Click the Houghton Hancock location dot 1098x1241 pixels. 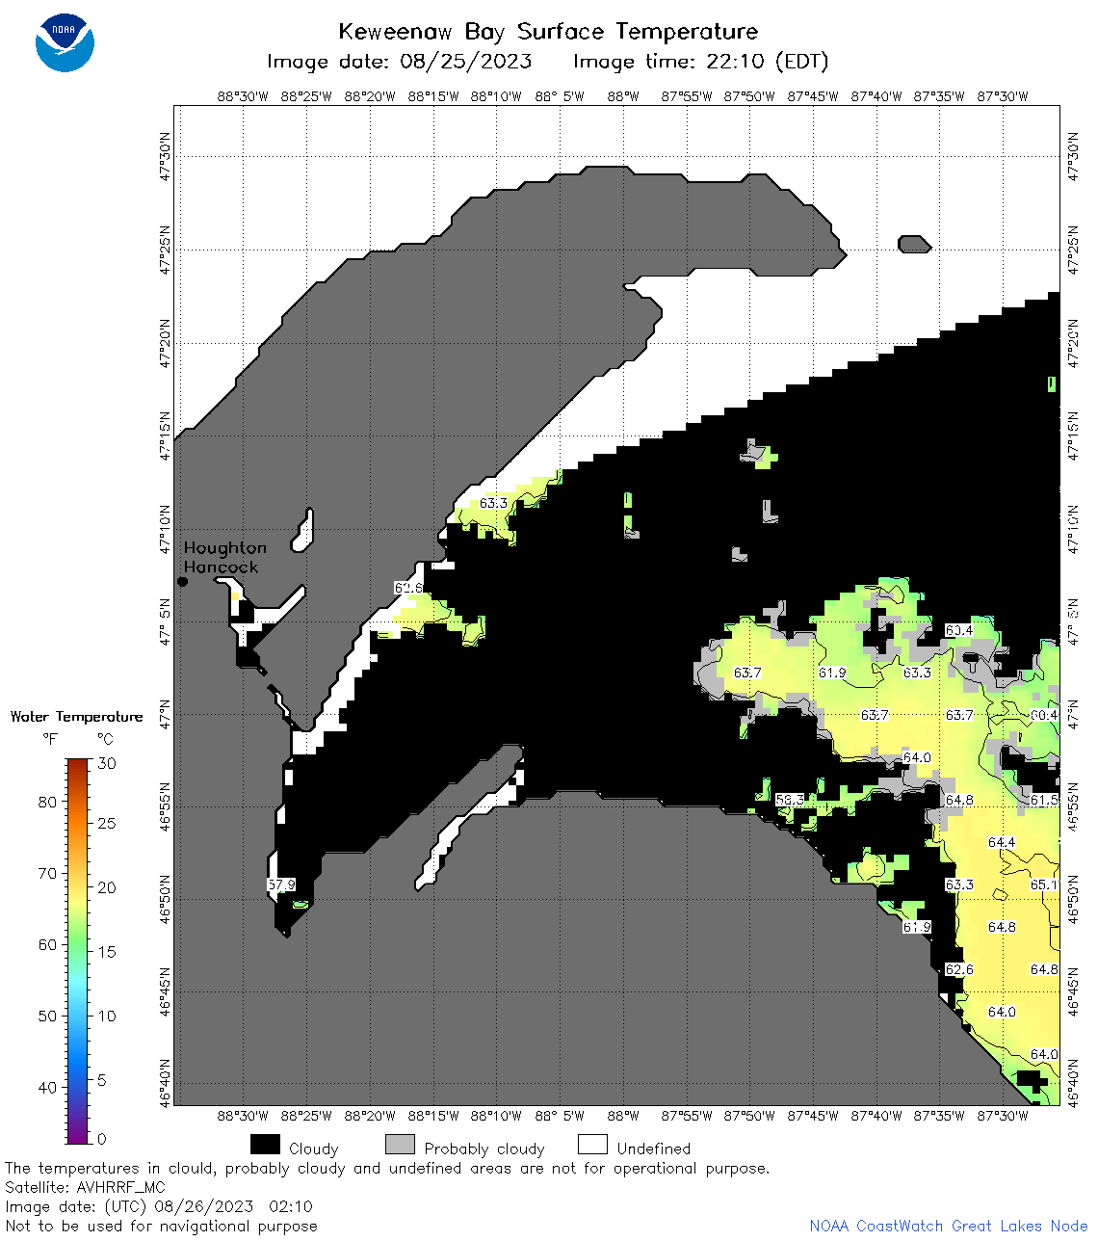[x=182, y=581]
